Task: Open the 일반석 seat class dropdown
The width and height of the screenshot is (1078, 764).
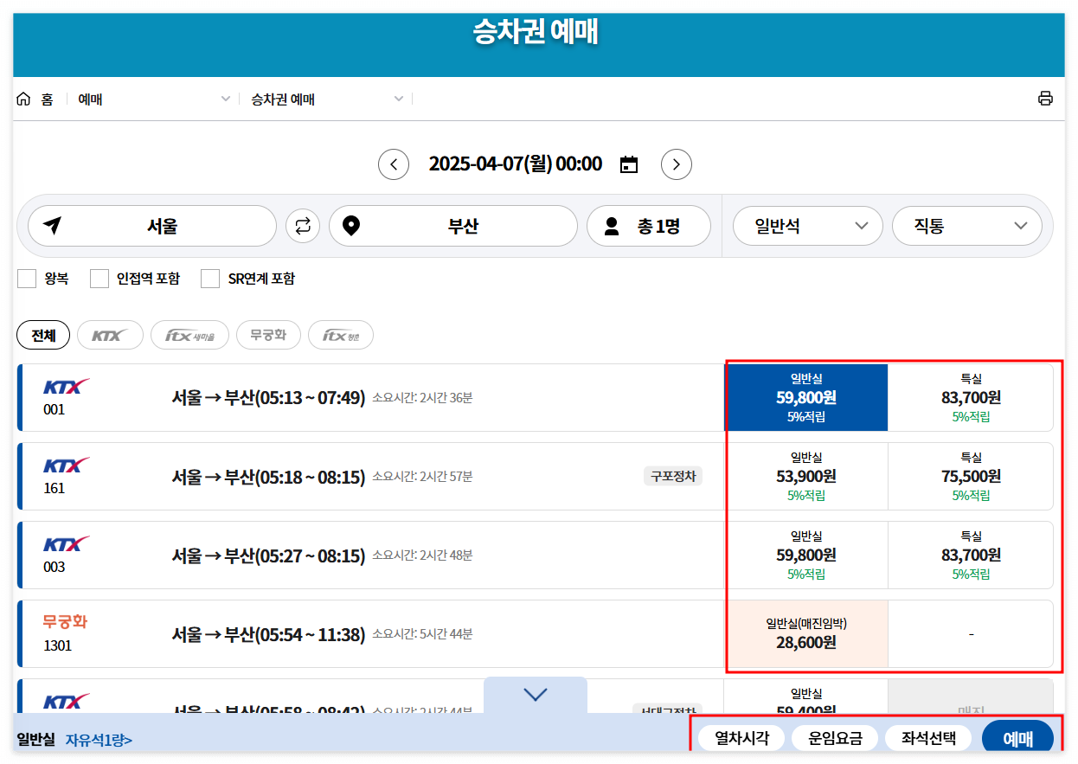Action: pos(807,226)
